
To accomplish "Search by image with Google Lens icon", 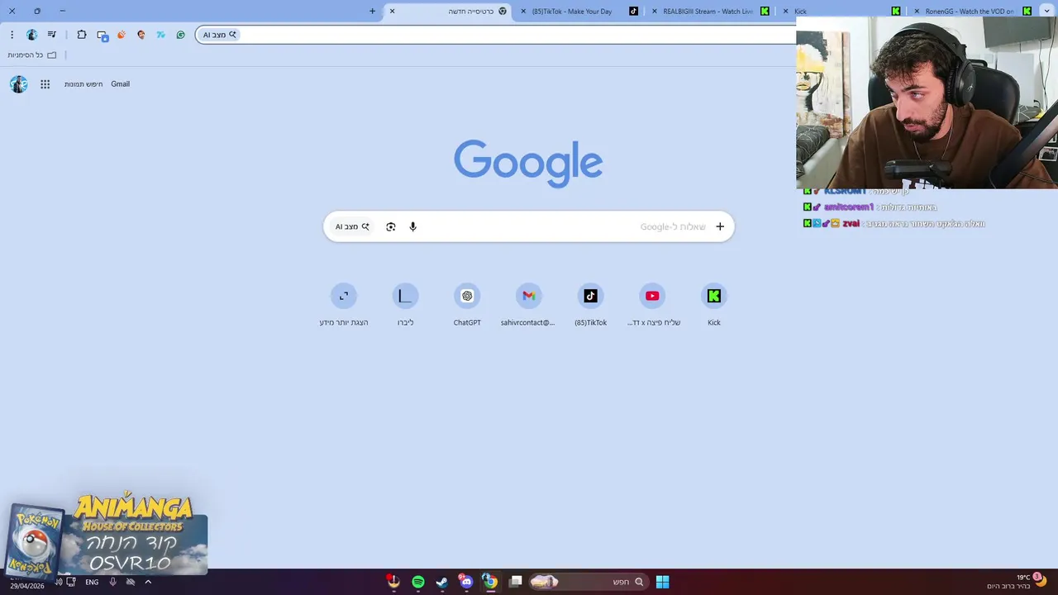I will click(x=391, y=226).
